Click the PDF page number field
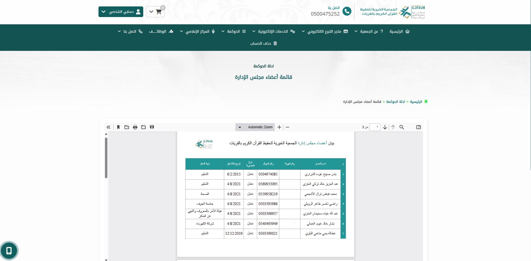The height and width of the screenshot is (261, 531). click(x=375, y=127)
